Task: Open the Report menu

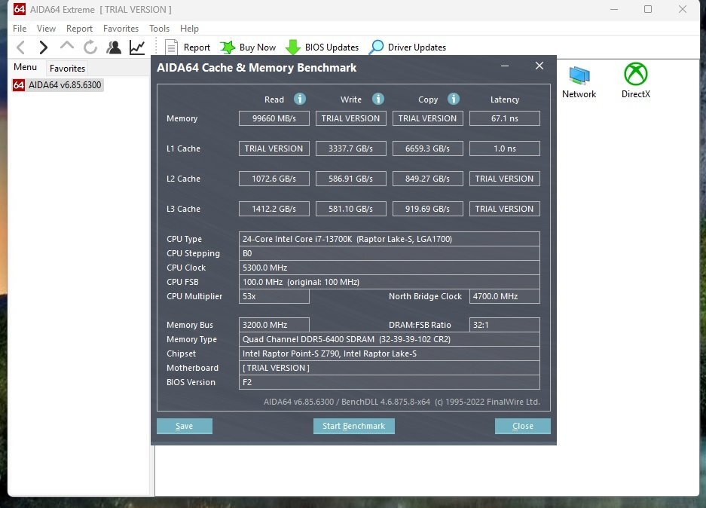Action: click(79, 29)
